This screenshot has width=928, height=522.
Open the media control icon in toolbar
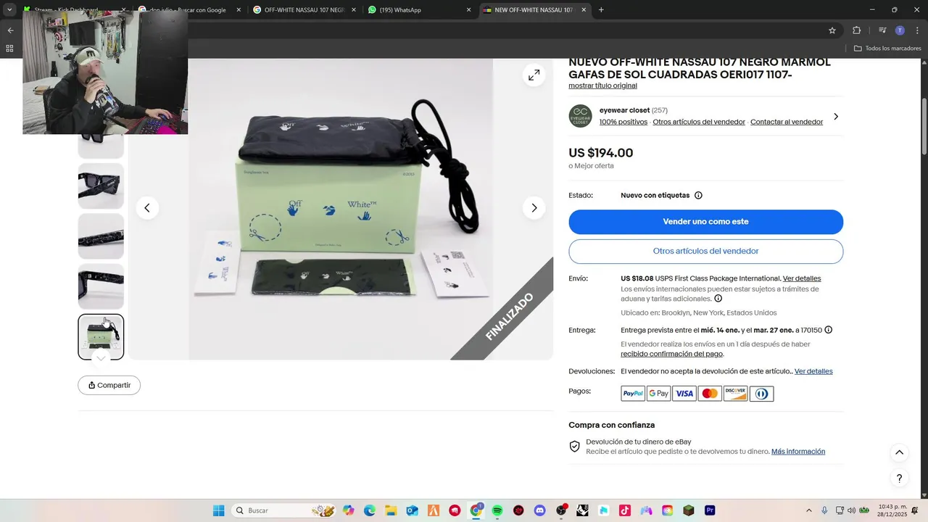coord(882,30)
